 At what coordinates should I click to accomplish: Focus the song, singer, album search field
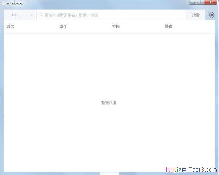click(111, 15)
